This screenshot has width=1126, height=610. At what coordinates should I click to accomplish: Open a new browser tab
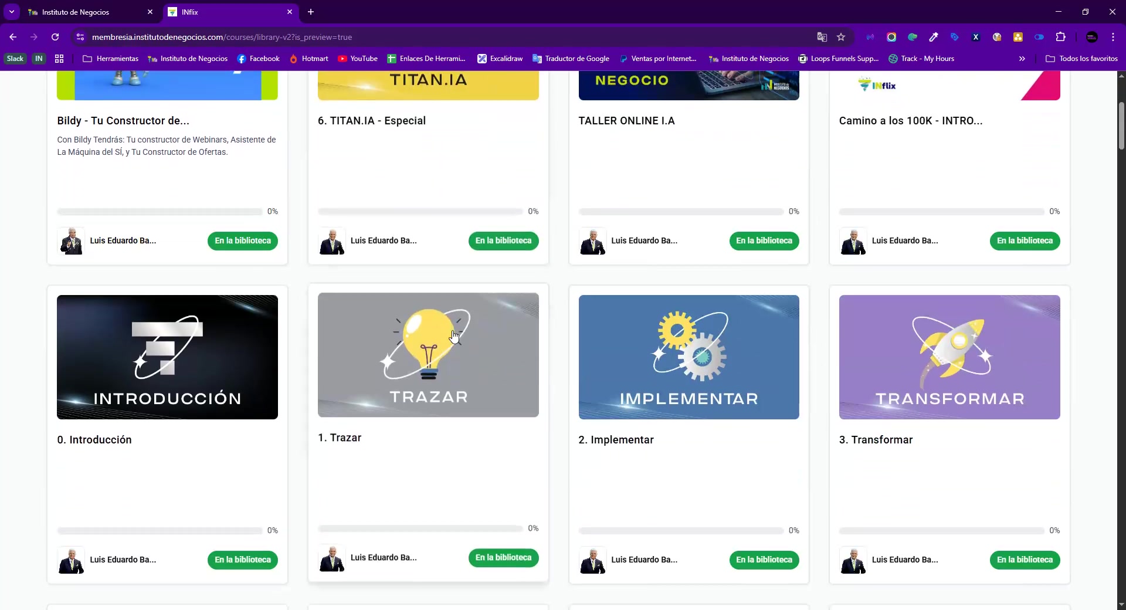pos(311,12)
